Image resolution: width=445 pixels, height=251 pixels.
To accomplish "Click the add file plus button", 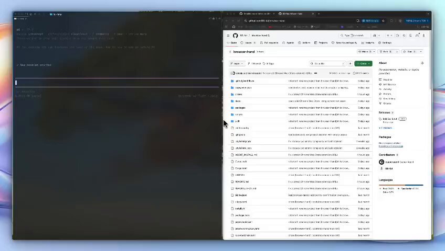I will [x=350, y=64].
